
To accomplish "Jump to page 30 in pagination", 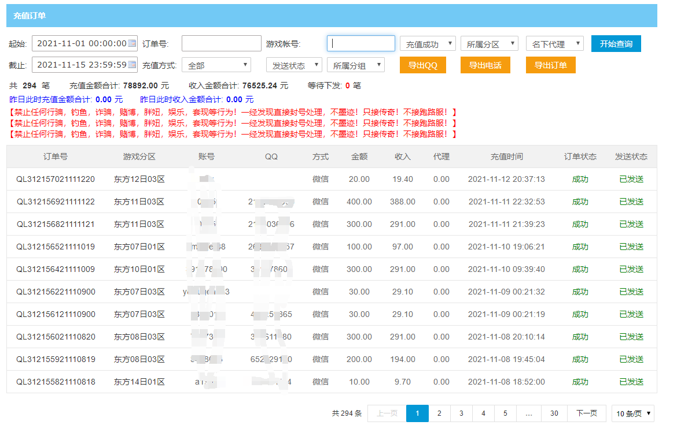I will click(554, 413).
